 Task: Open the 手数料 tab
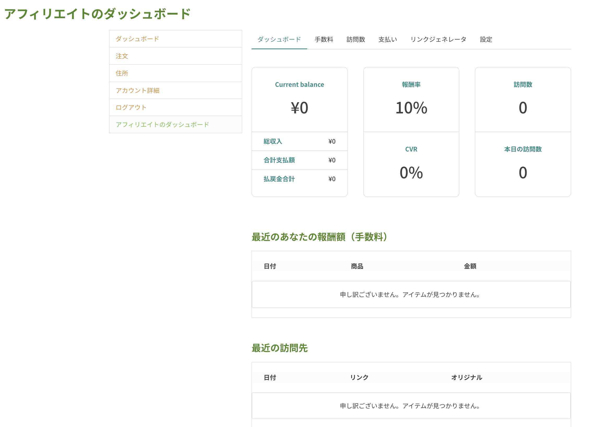pos(324,40)
